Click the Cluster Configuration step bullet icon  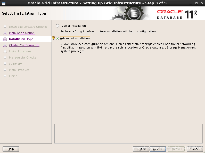tap(5, 45)
